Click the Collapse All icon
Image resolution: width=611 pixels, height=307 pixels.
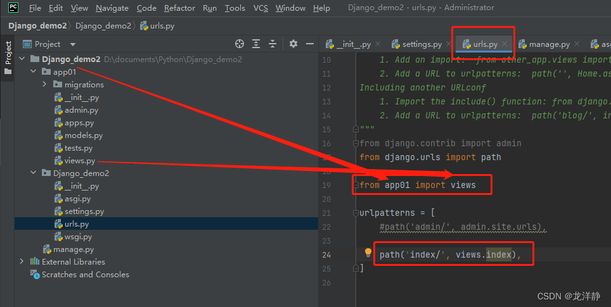[273, 44]
